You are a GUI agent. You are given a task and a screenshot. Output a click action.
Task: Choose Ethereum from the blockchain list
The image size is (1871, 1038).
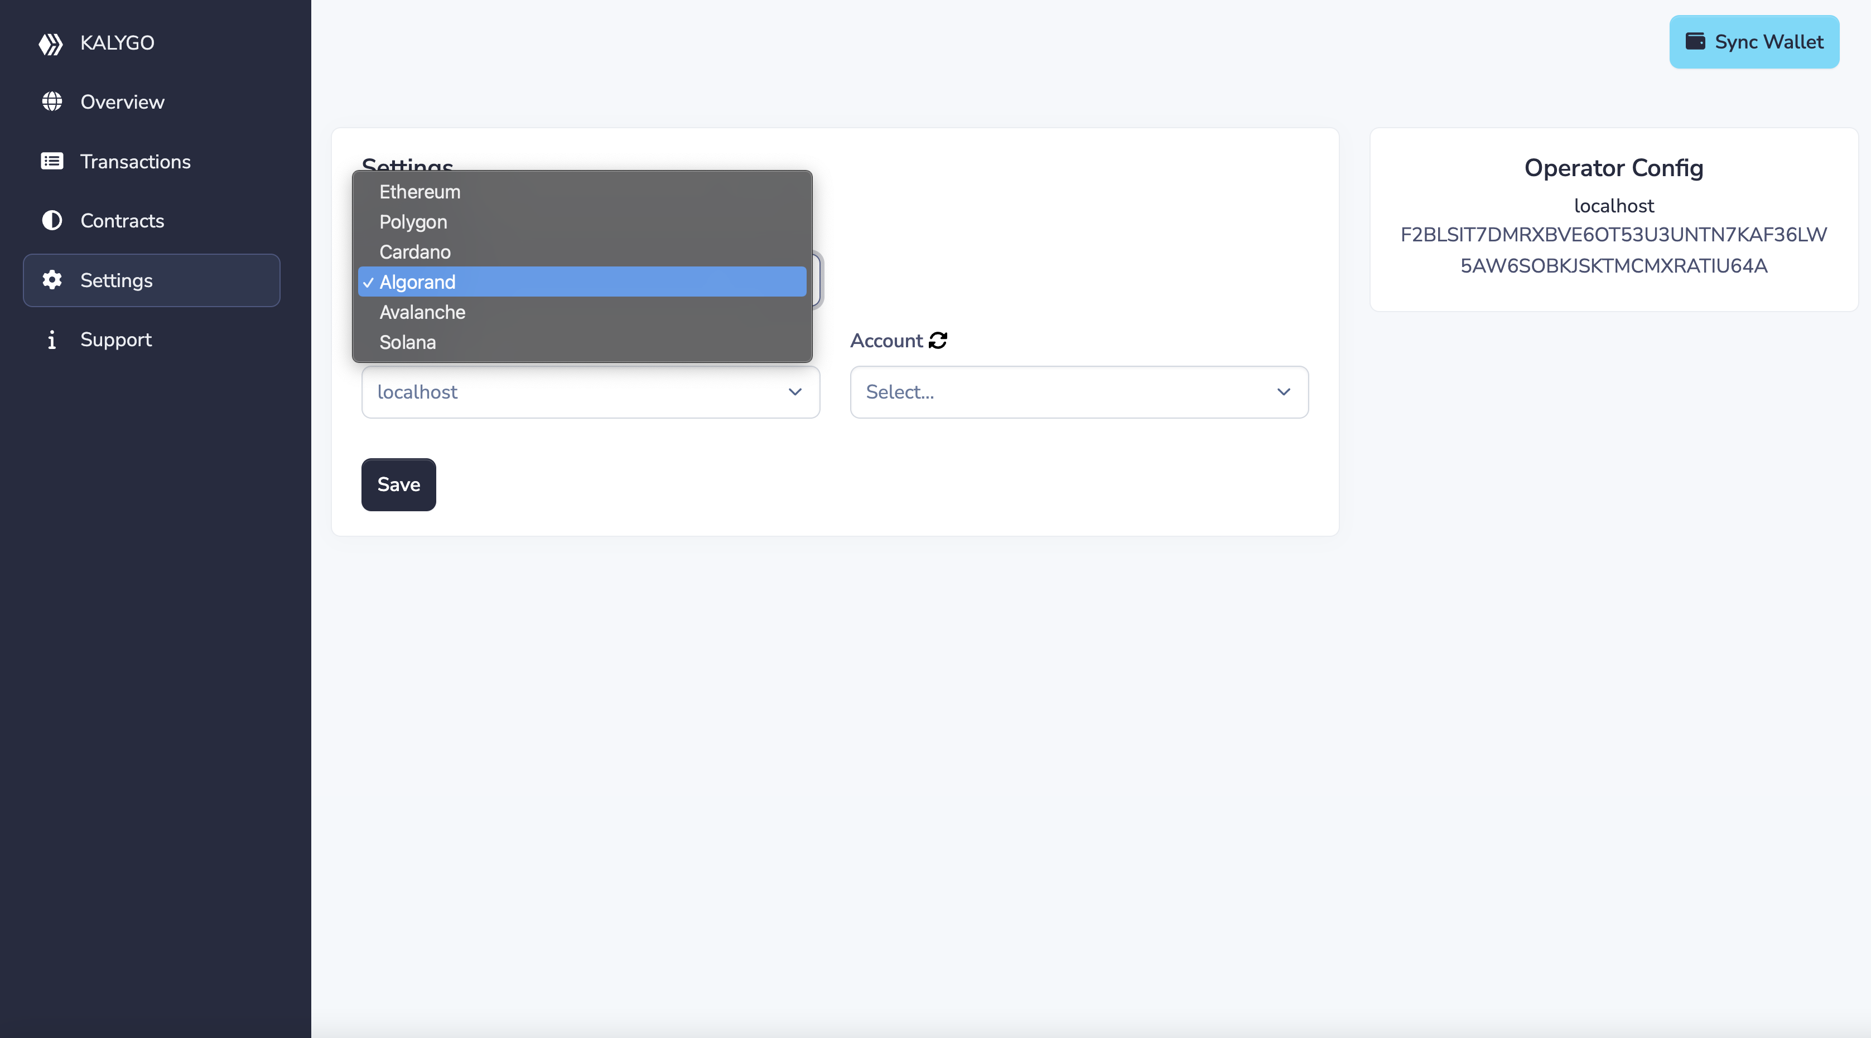(420, 192)
